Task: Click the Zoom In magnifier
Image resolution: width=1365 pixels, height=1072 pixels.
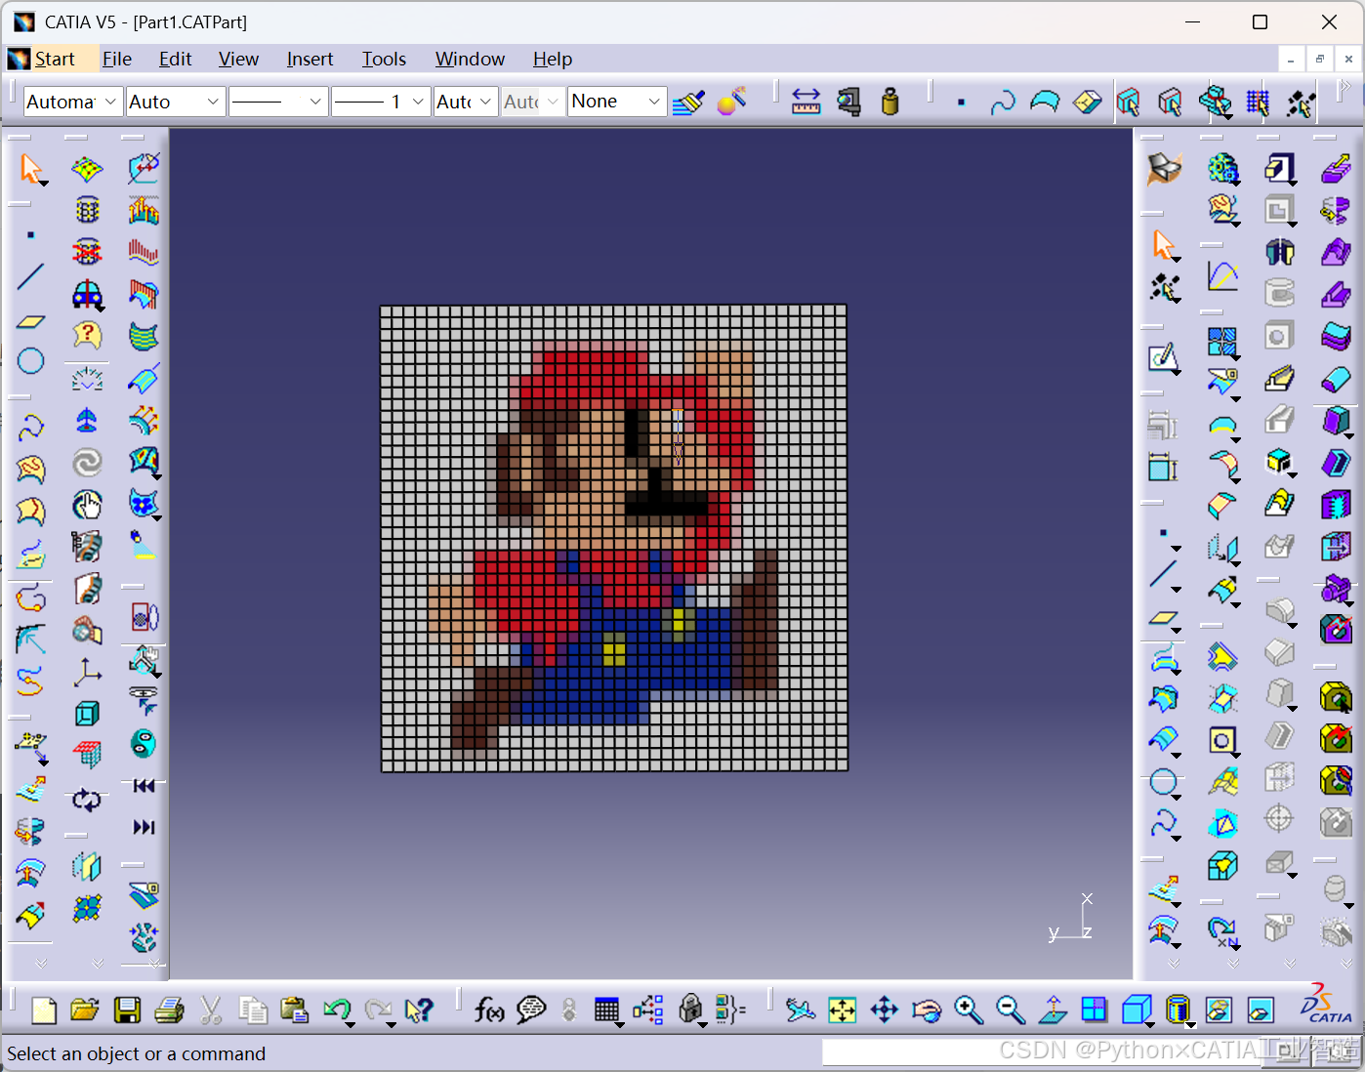Action: coord(969,1010)
